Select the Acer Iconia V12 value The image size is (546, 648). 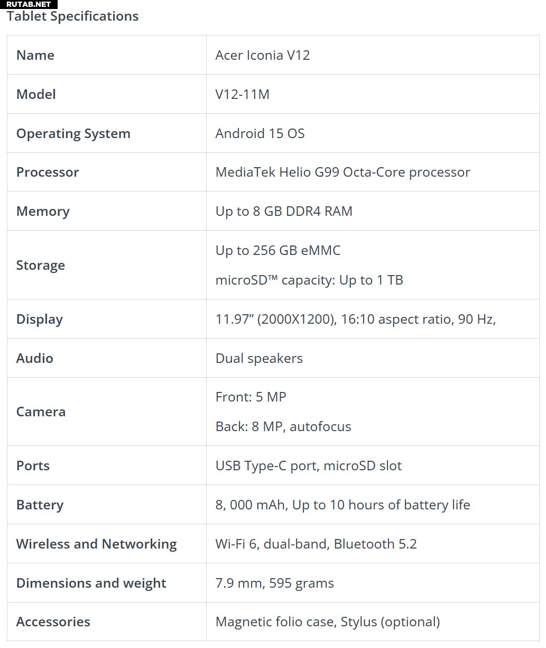[x=263, y=55]
